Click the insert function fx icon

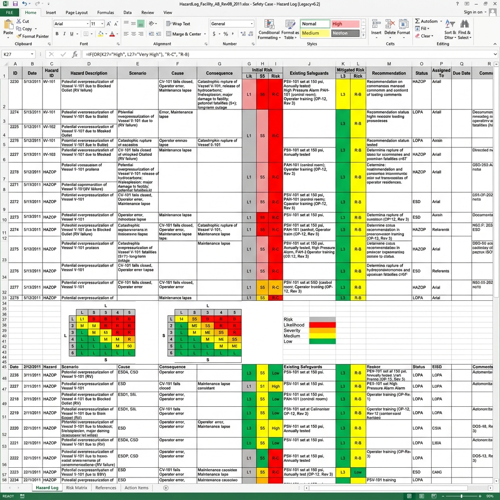(75, 54)
